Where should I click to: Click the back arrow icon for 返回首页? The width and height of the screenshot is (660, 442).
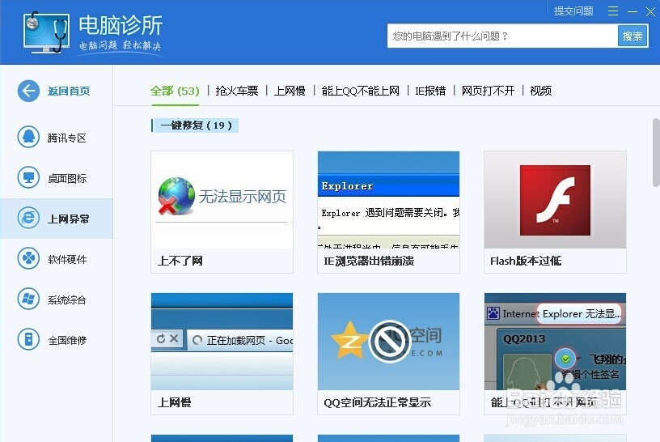pos(28,91)
